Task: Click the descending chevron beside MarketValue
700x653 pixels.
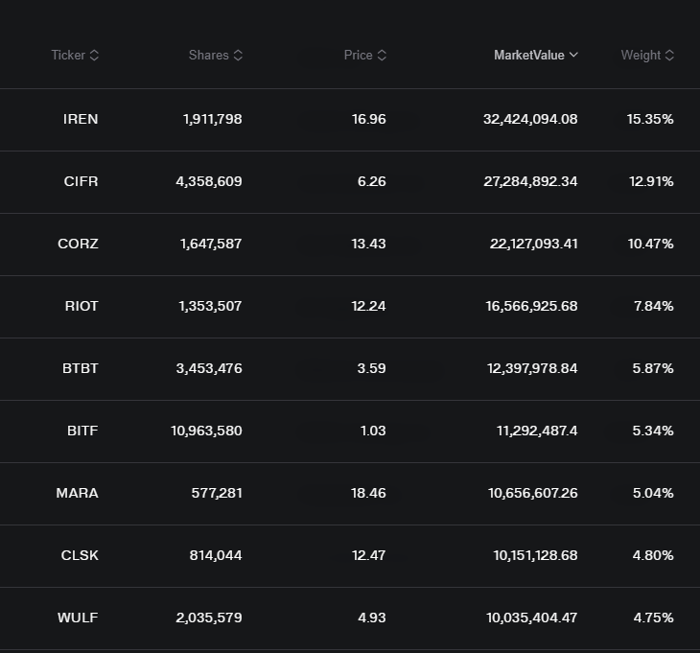Action: coord(573,55)
